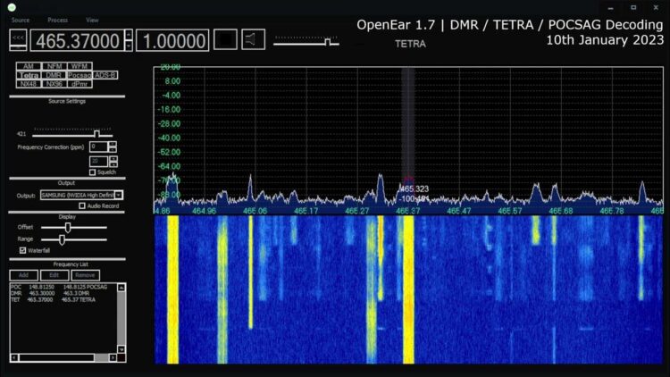Click the Add frequency button
670x377 pixels.
(23, 275)
